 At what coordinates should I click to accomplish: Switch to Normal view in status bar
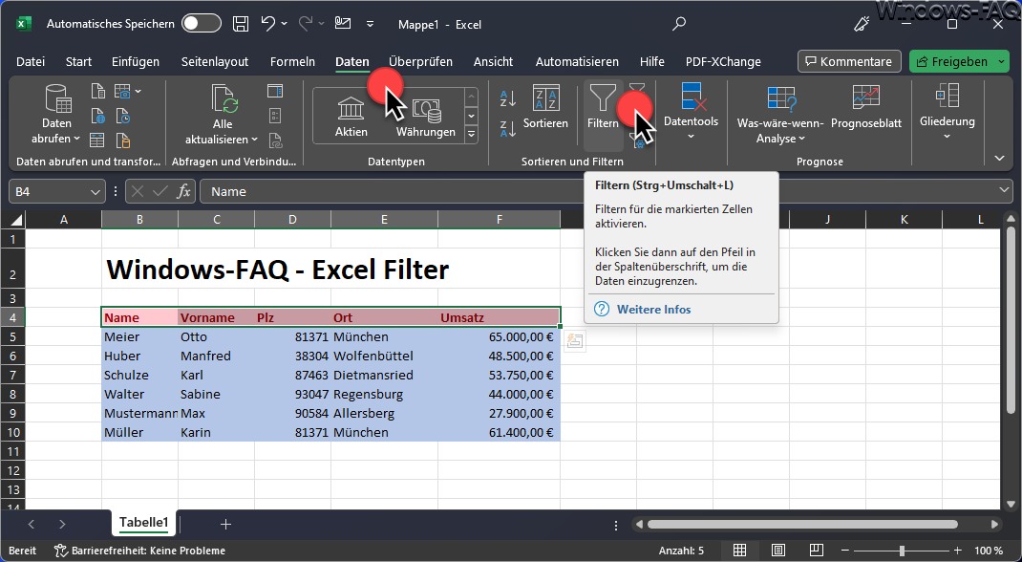740,551
